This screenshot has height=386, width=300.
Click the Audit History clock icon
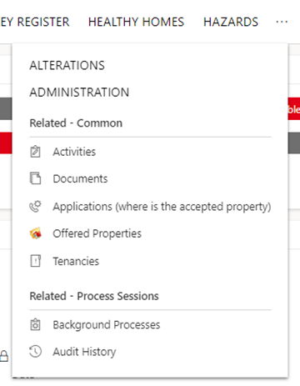tap(35, 352)
